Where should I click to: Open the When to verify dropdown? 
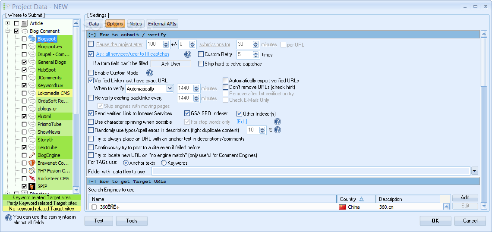click(x=170, y=89)
